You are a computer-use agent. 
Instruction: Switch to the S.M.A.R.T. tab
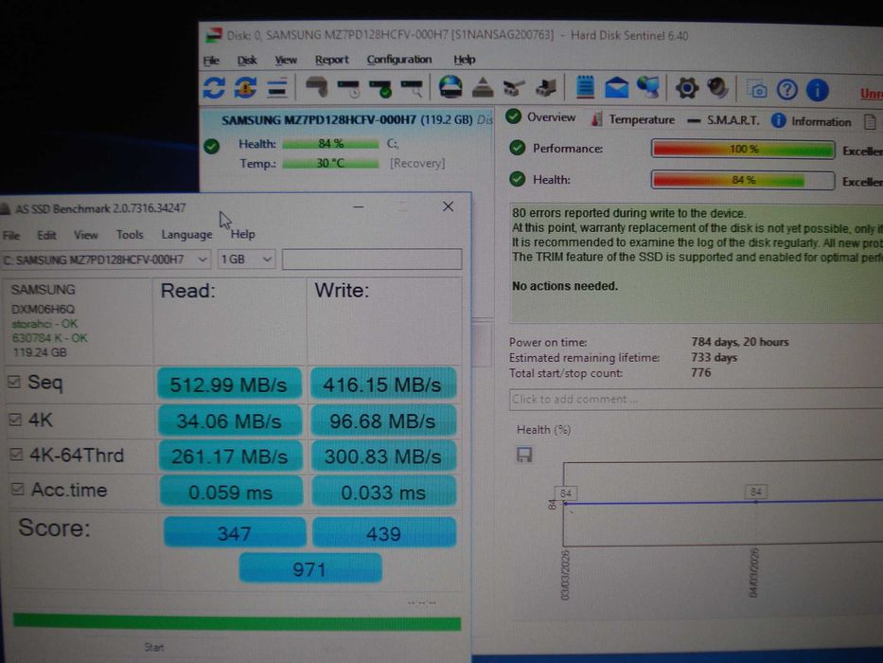(x=724, y=120)
